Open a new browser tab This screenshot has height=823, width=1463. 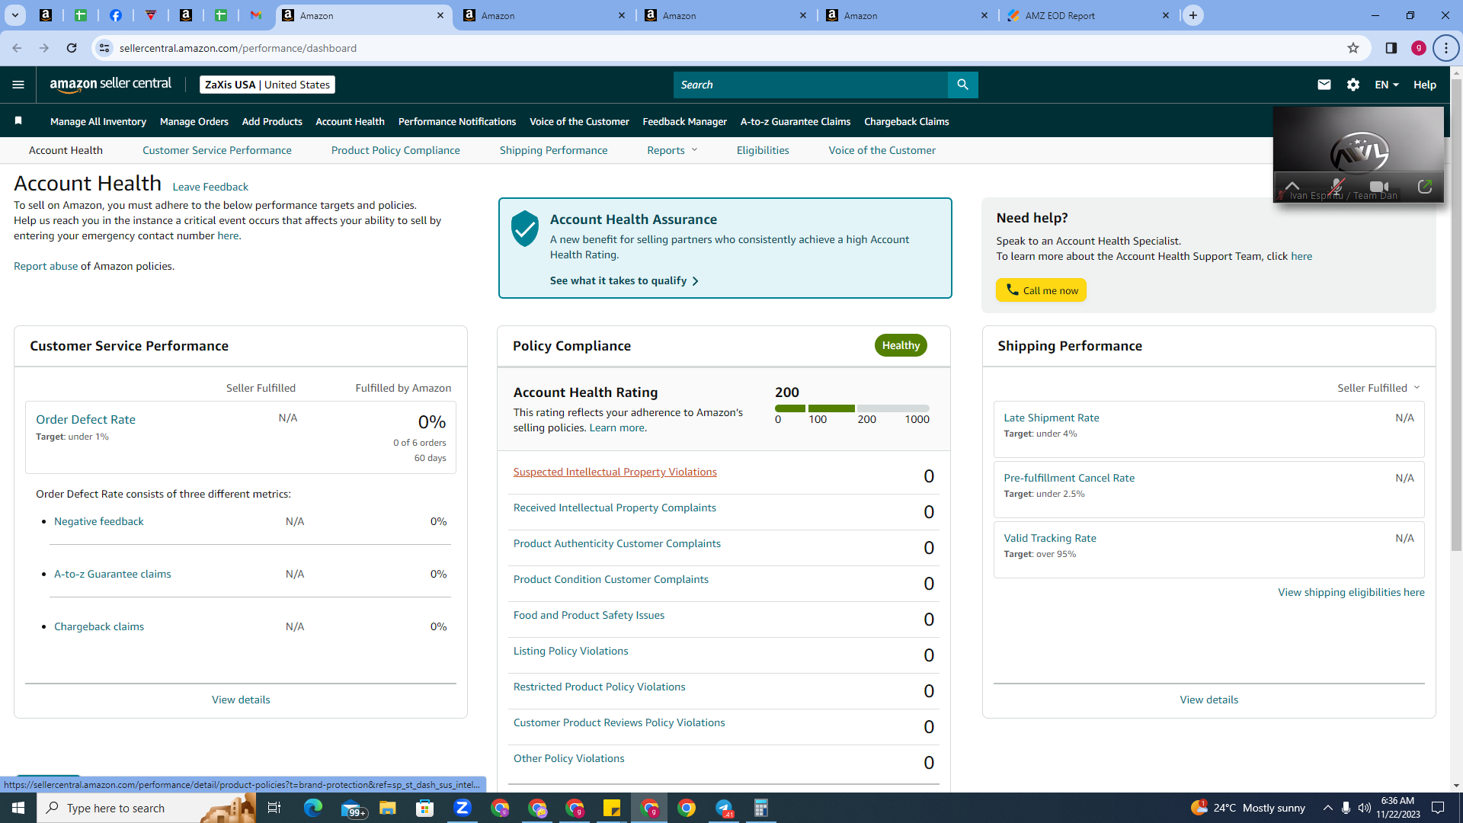(1193, 15)
